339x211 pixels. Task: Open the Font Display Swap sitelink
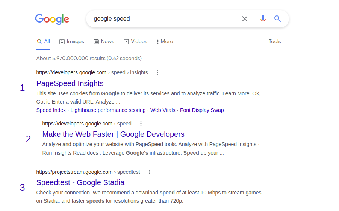(202, 110)
